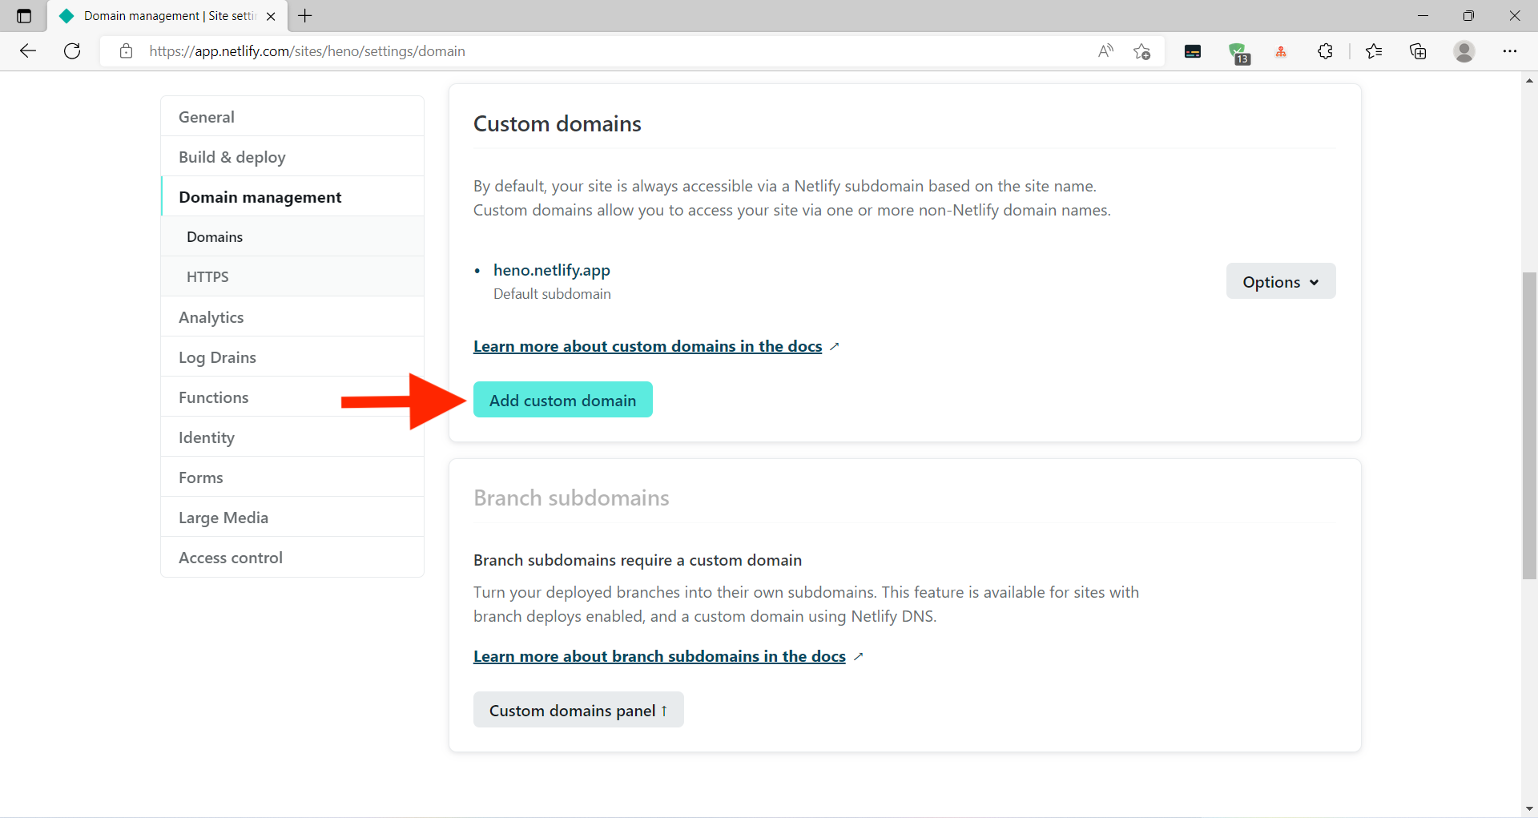Click the green shield extension showing 13
This screenshot has height=818, width=1538.
pos(1240,50)
